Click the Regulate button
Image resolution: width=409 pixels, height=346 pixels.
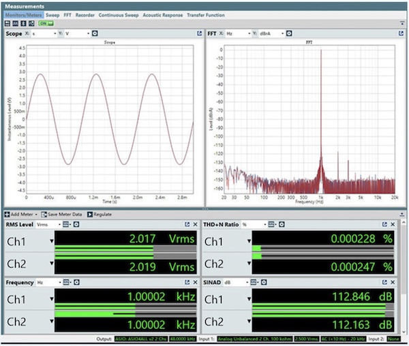tap(100, 215)
